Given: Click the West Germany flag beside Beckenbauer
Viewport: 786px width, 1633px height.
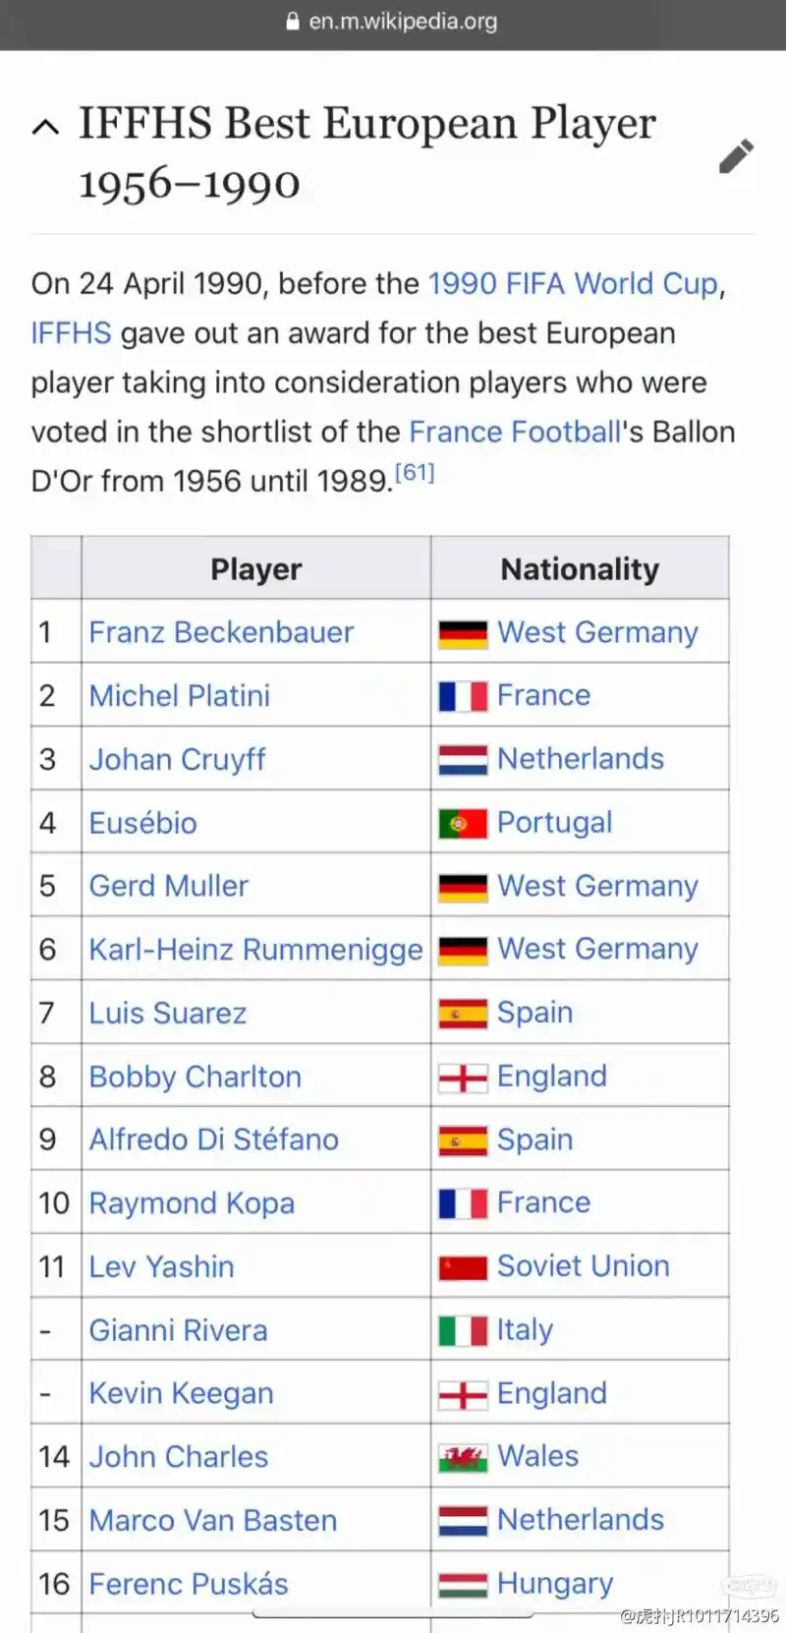Looking at the screenshot, I should (x=463, y=634).
